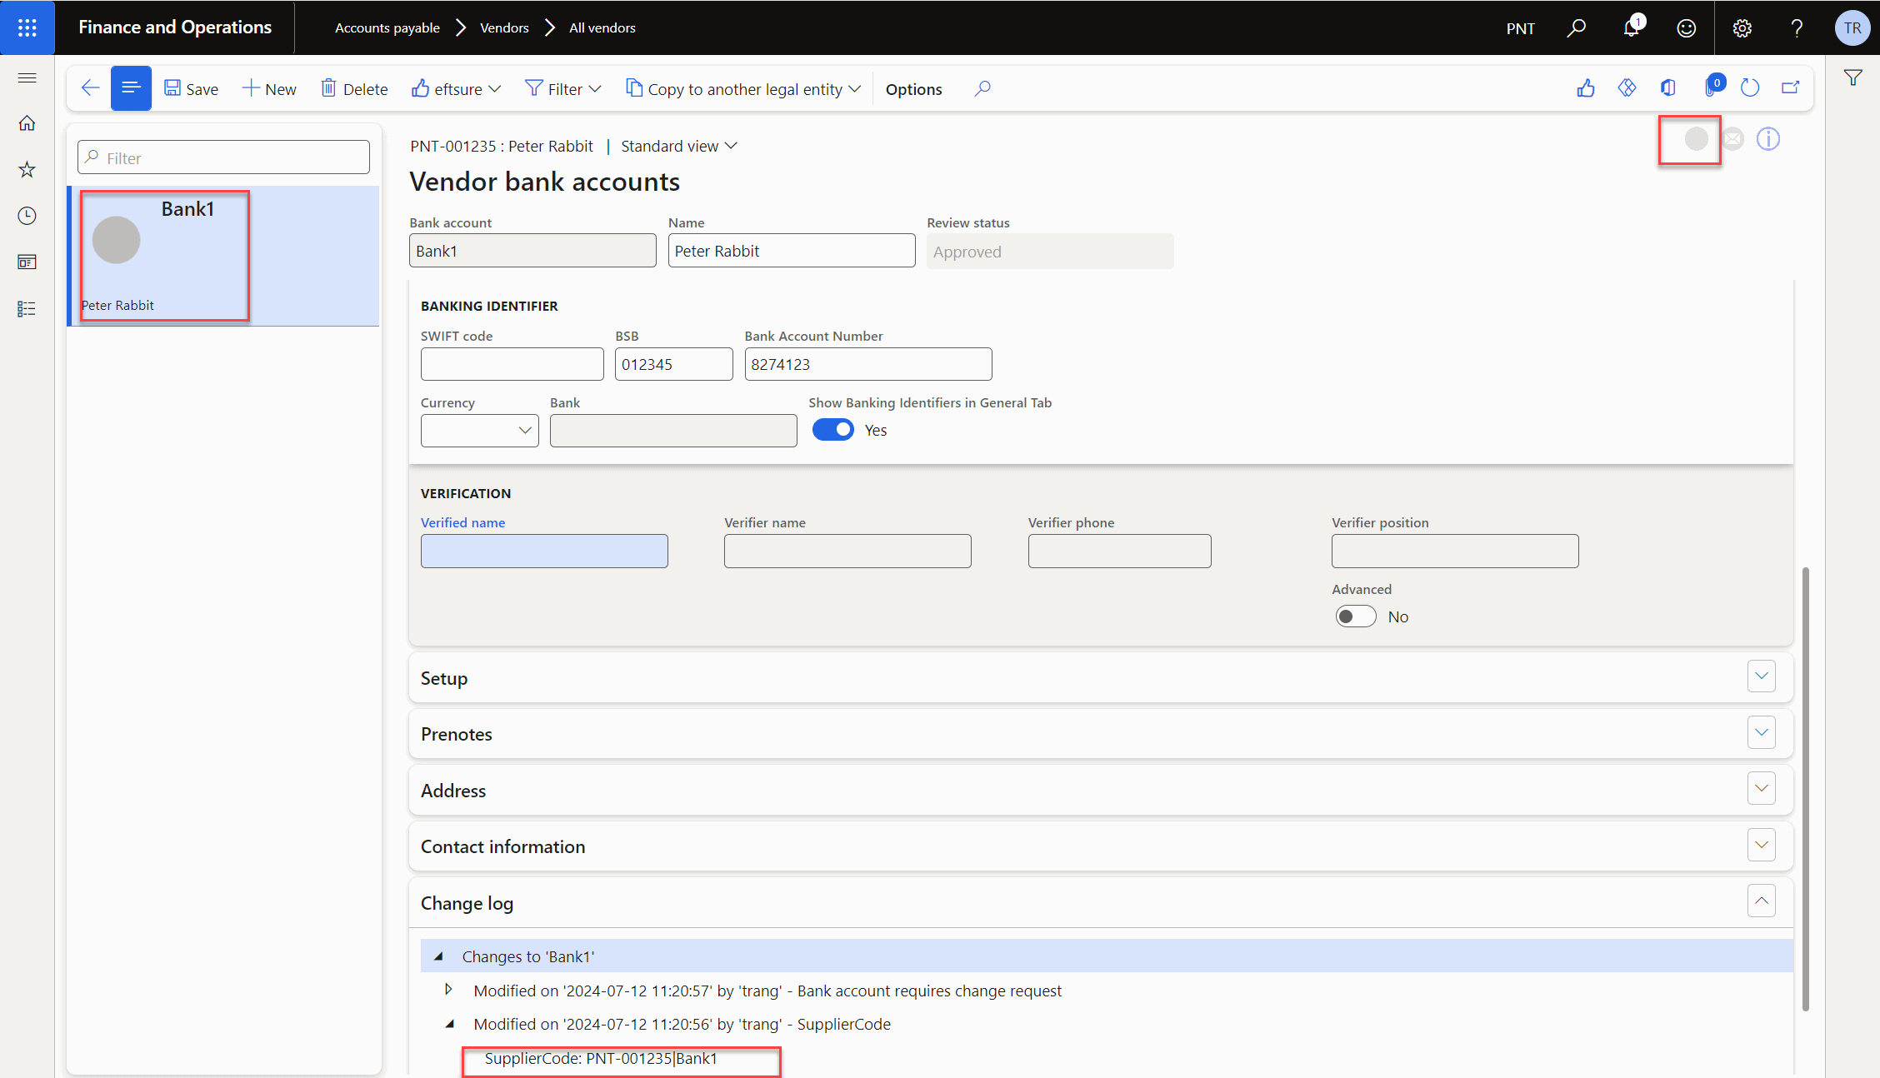Expand the Prenotes section

pyautogui.click(x=1762, y=733)
